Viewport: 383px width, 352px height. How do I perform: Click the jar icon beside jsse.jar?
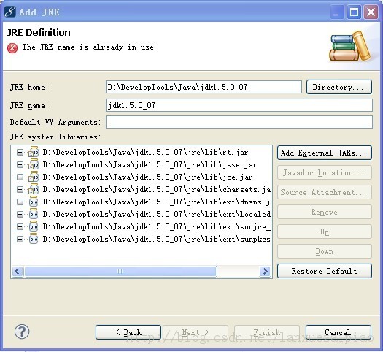(34, 164)
